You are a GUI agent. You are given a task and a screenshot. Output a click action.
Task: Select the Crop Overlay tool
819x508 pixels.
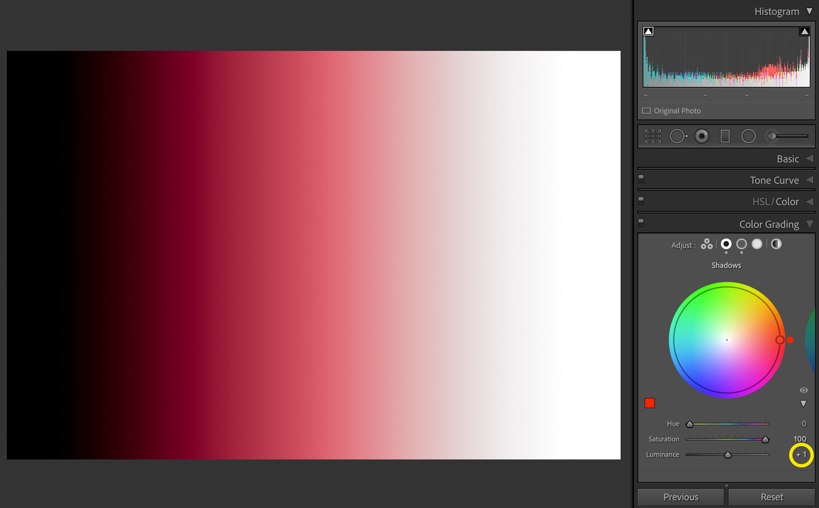pyautogui.click(x=652, y=136)
